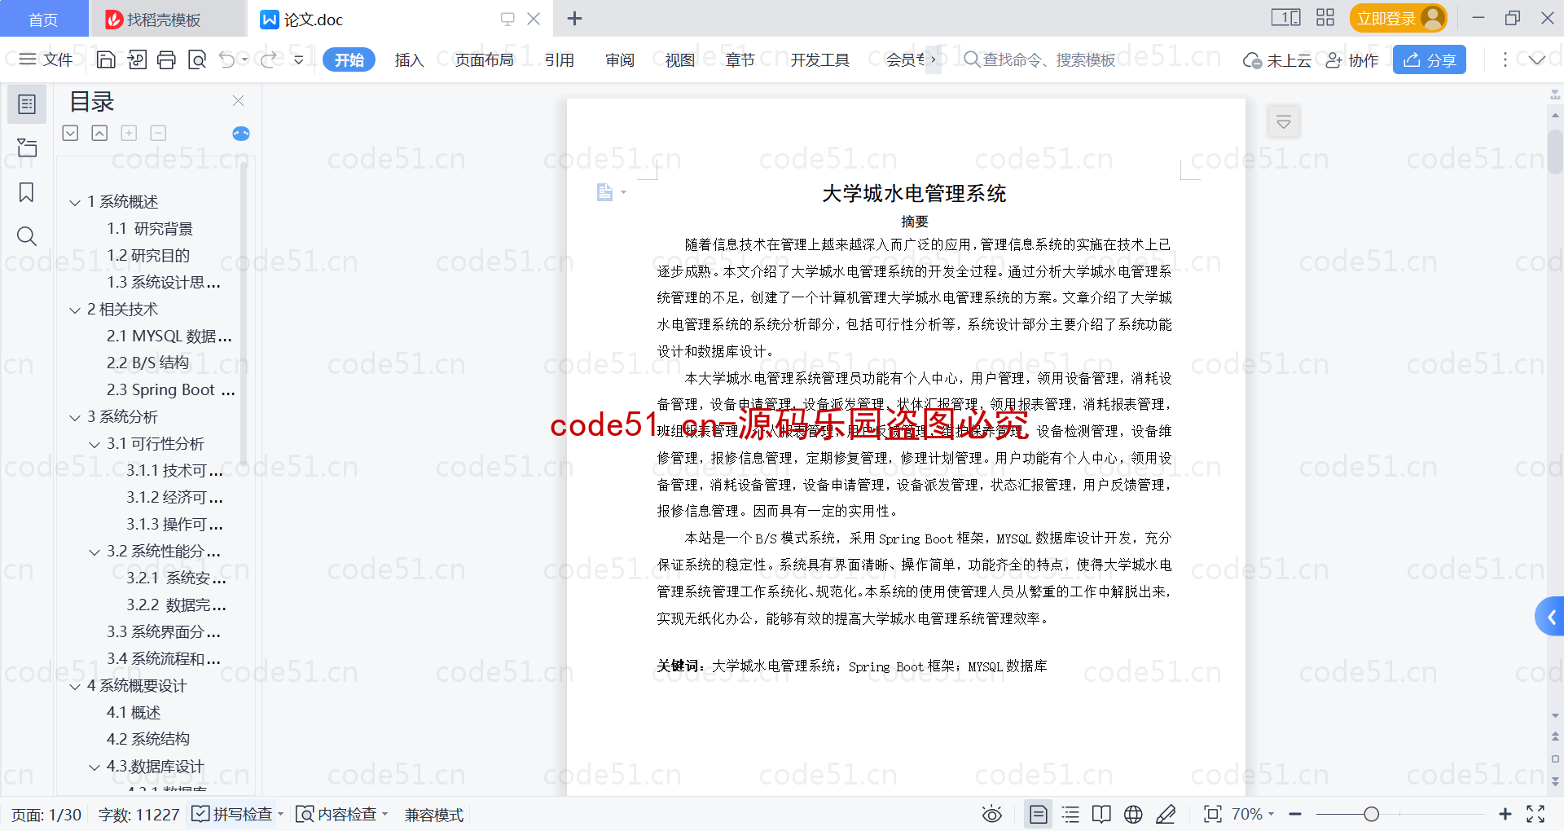The height and width of the screenshot is (831, 1564).
Task: Click the zoom slider handle
Action: tap(1372, 814)
